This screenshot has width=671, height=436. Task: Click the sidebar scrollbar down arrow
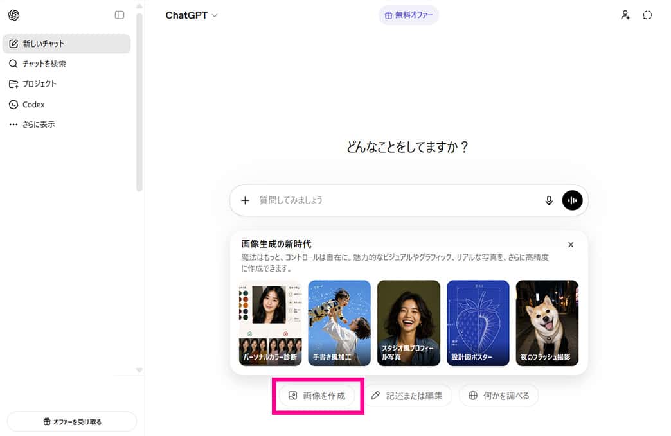coord(139,370)
